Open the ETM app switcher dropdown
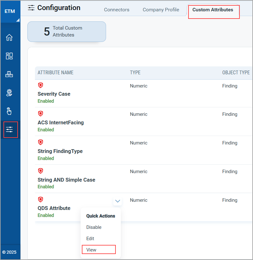Screen dimensions: 253x260 coord(10,12)
